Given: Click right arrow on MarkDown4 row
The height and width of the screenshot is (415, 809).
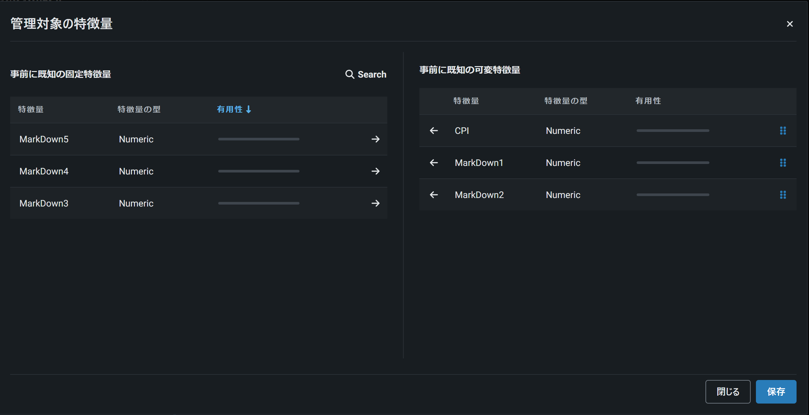Looking at the screenshot, I should click(x=376, y=171).
